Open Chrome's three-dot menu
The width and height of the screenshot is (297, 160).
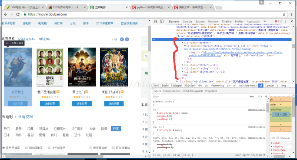tap(291, 14)
